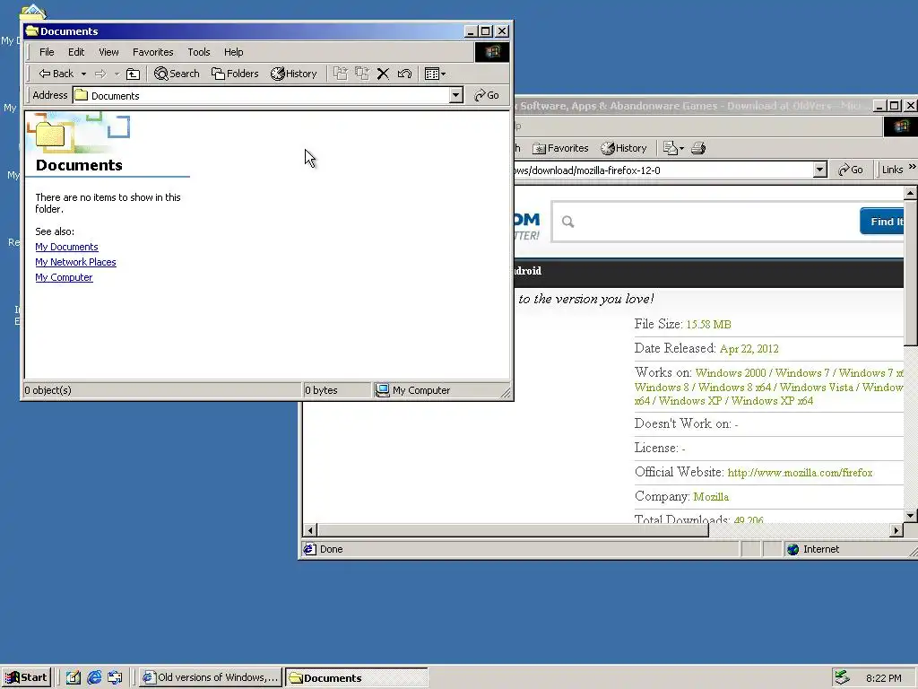Screen dimensions: 918x689
Task: Launch Internet Explorer from quick launch
Action: pos(93,678)
